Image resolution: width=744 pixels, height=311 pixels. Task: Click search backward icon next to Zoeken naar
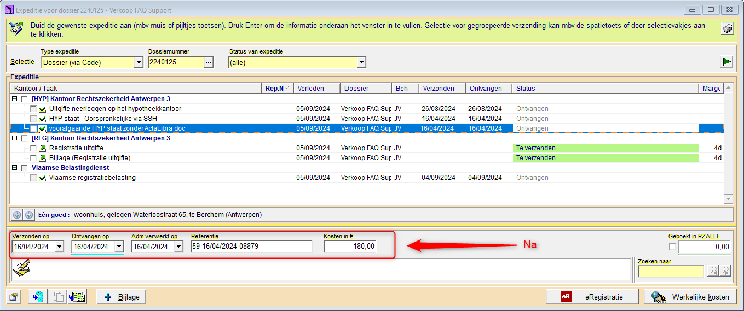(713, 271)
